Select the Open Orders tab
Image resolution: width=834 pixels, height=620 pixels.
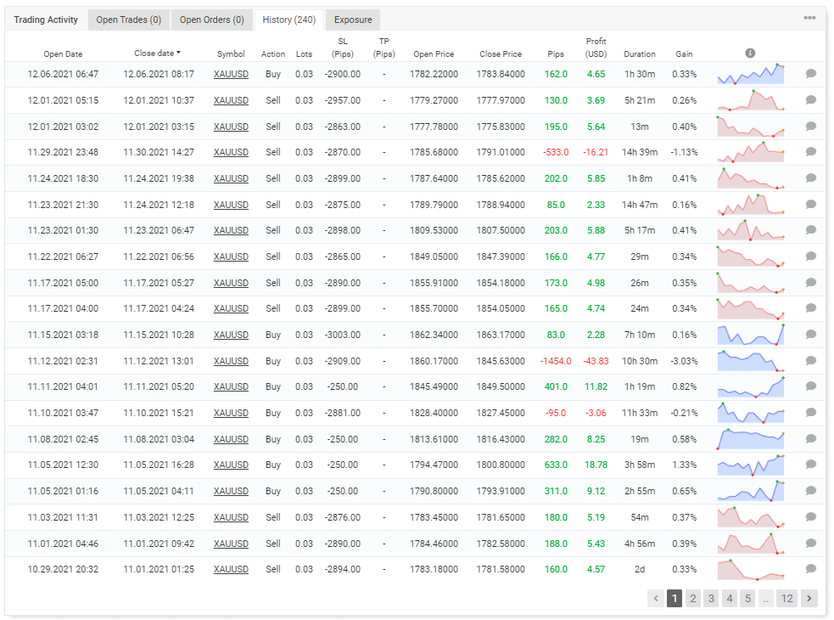[x=210, y=19]
